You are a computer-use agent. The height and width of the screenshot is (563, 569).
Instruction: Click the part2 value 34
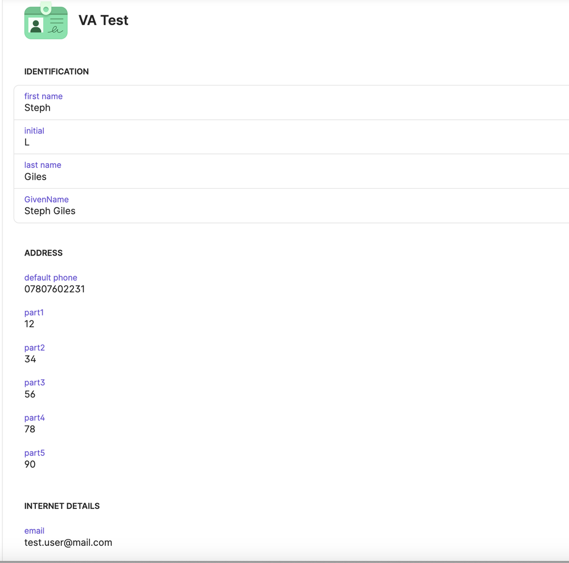(x=30, y=359)
